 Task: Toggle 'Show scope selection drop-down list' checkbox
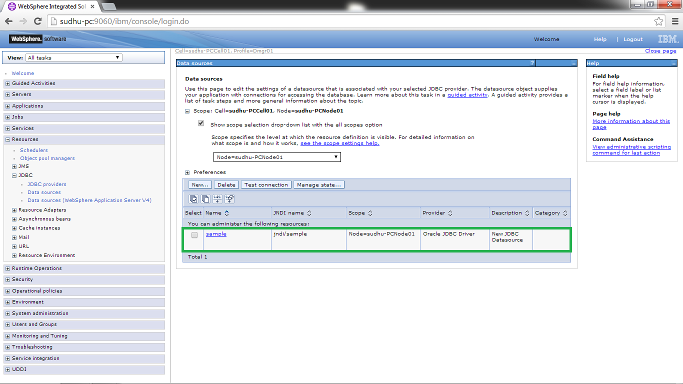click(200, 122)
